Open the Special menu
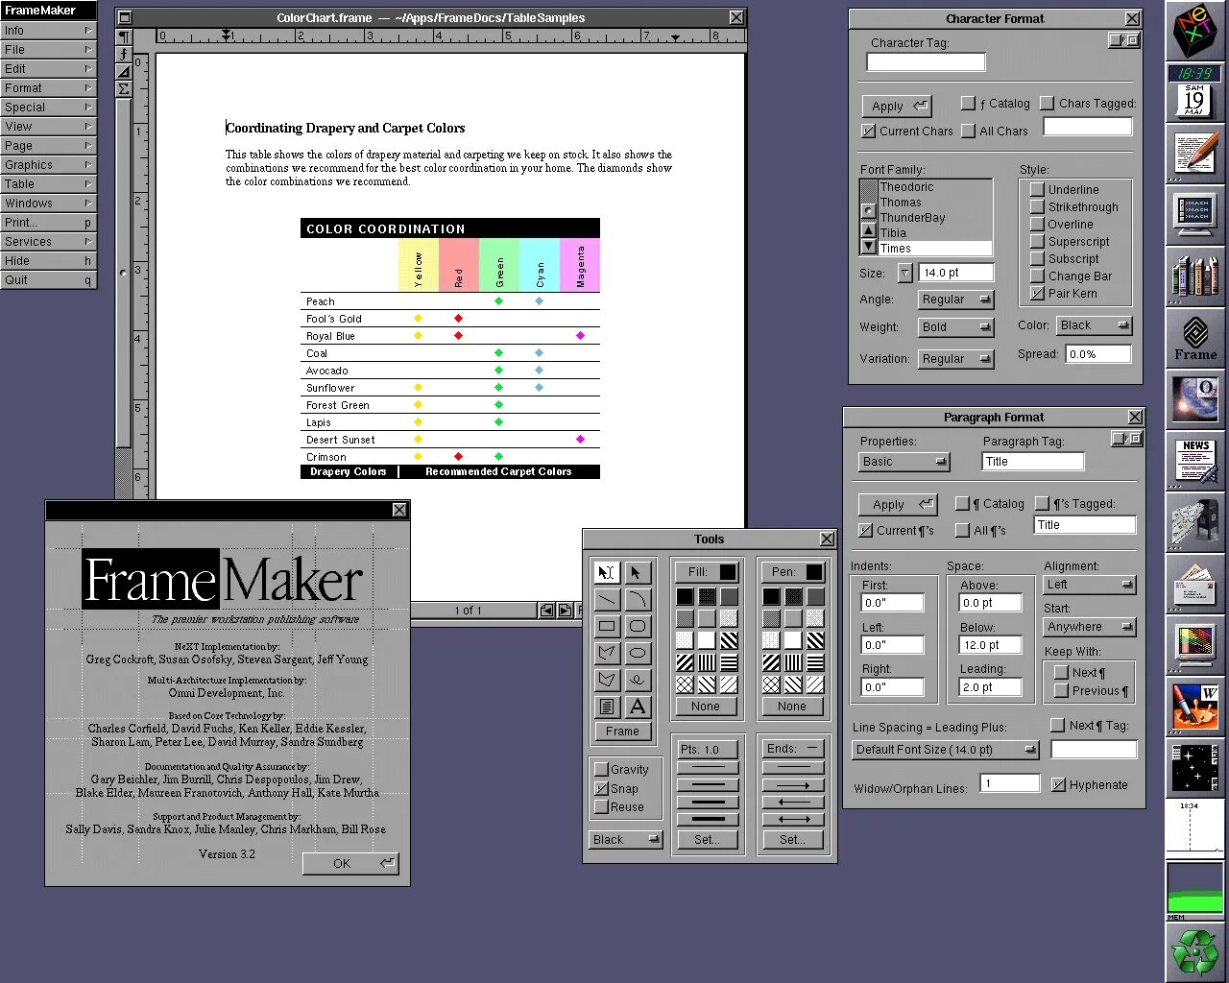Image resolution: width=1229 pixels, height=983 pixels. (48, 107)
